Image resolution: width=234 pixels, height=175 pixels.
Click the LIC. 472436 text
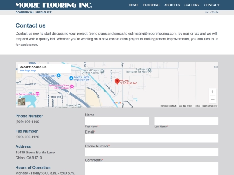pos(211,13)
